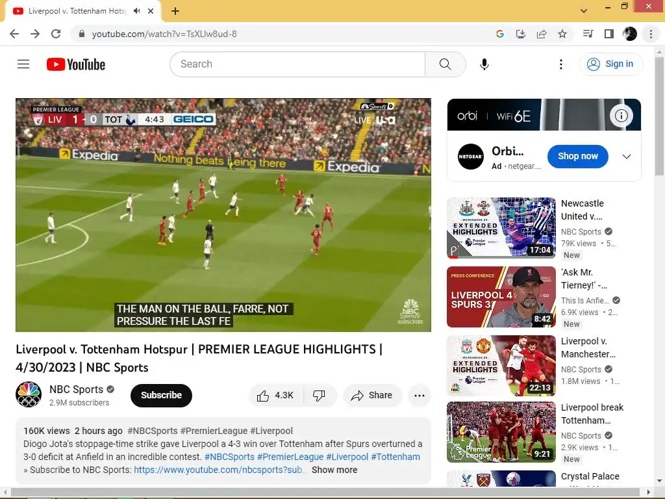Open the NBC Sports subscribe URL link
This screenshot has width=665, height=499.
[x=220, y=470]
